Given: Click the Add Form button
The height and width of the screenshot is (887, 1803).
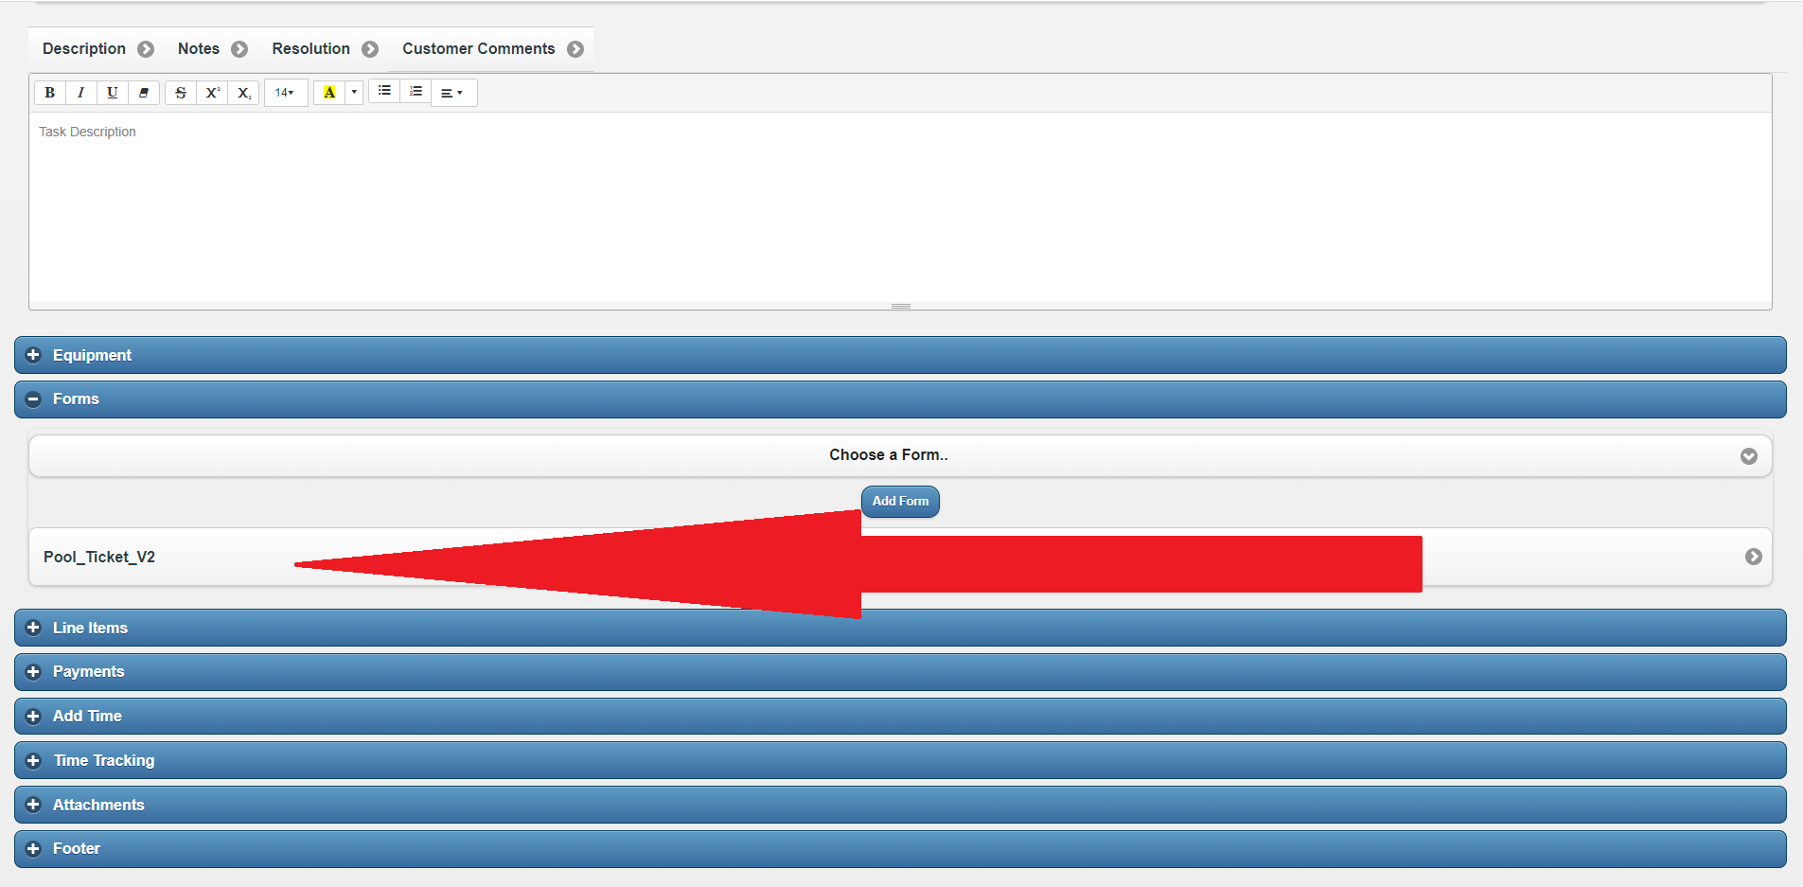Looking at the screenshot, I should pos(900,502).
